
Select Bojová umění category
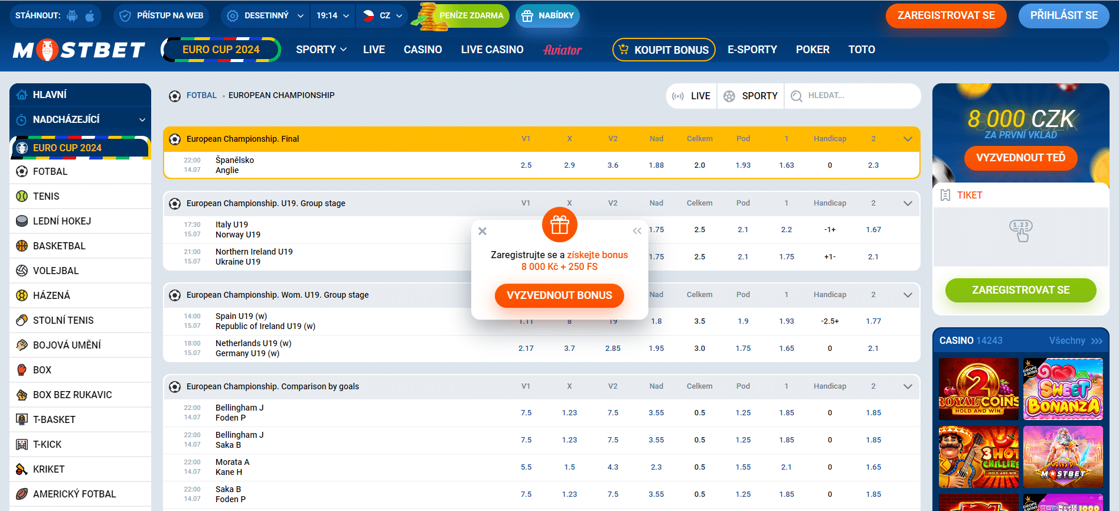(x=80, y=345)
